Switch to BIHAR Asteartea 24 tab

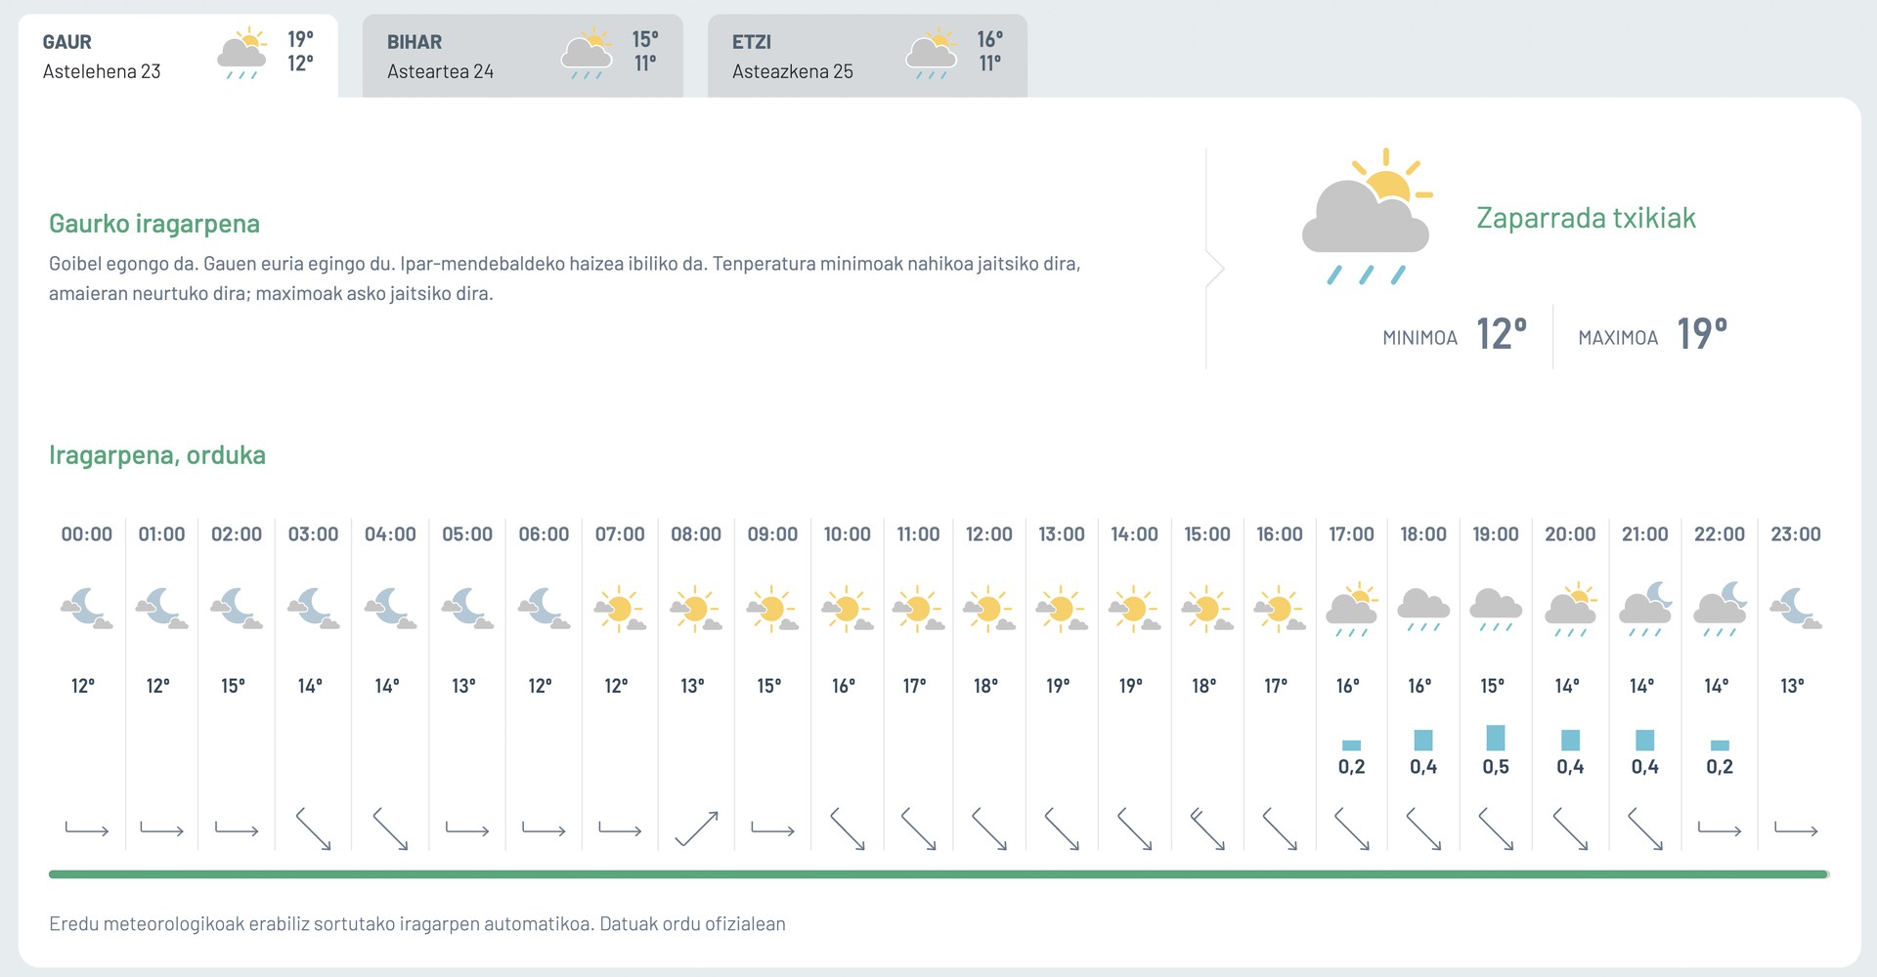(x=522, y=56)
